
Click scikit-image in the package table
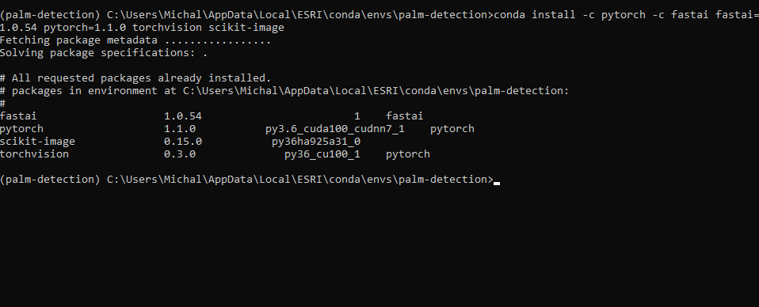(38, 141)
